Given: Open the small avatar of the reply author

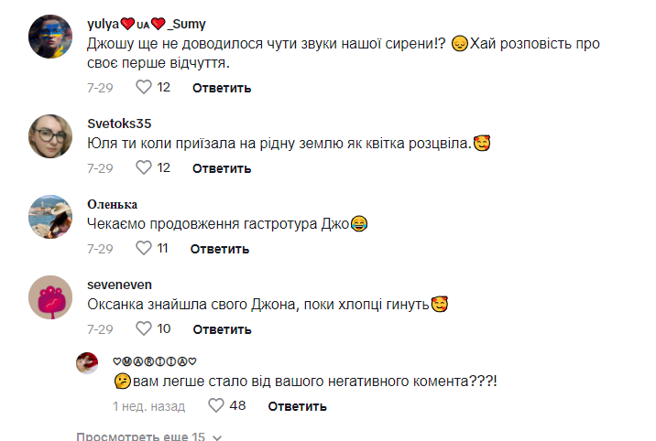Looking at the screenshot, I should click(88, 362).
